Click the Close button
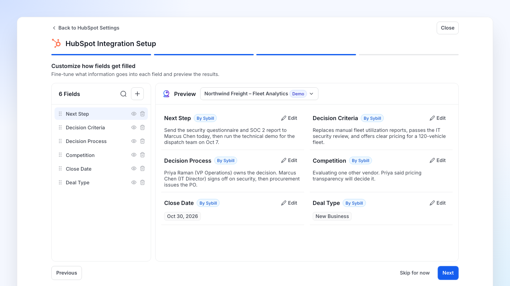The width and height of the screenshot is (510, 286). tap(448, 28)
